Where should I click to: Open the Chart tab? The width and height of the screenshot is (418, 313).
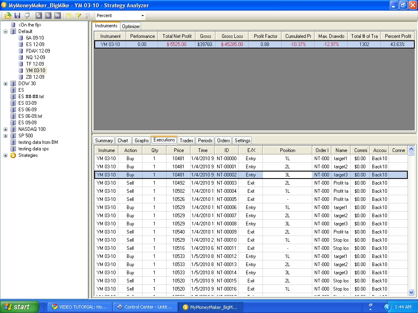click(122, 141)
